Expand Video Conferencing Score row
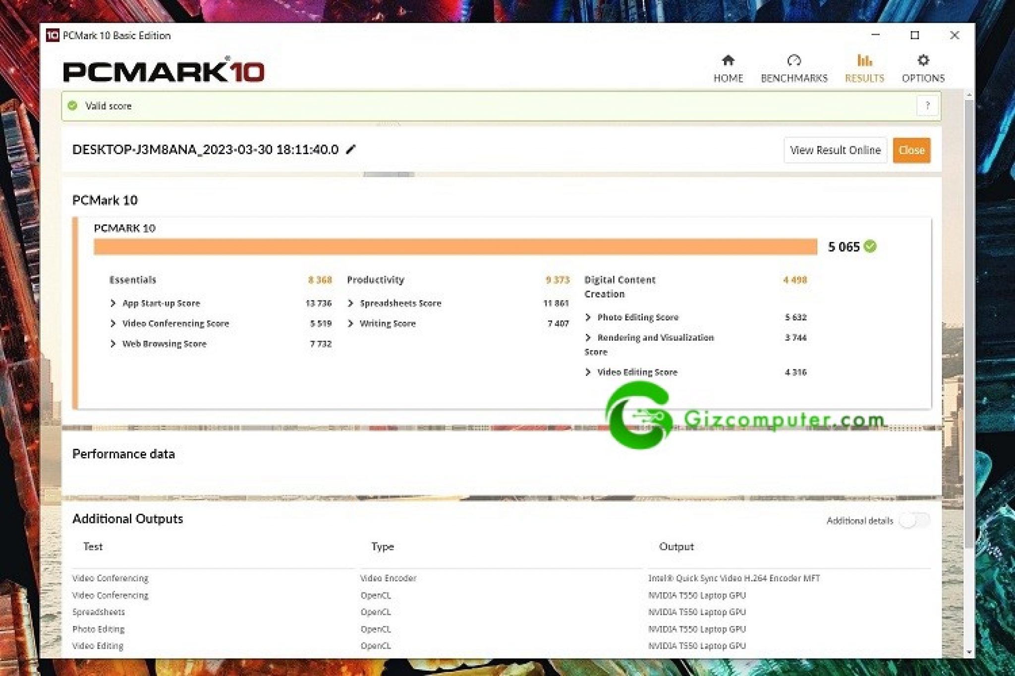Image resolution: width=1015 pixels, height=676 pixels. point(113,323)
